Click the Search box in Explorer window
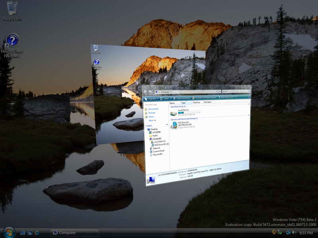318x238 pixels. pos(235,91)
